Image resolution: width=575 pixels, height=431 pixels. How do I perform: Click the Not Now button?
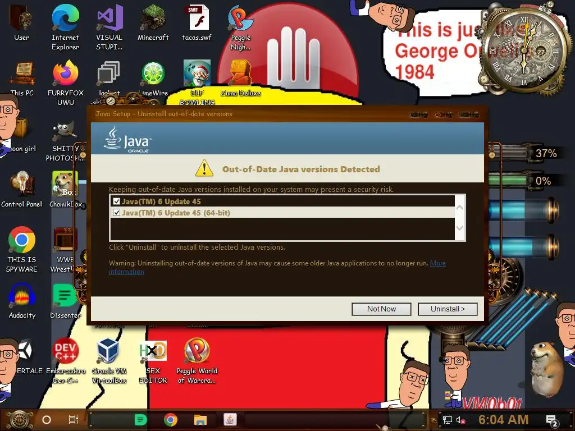(x=381, y=309)
